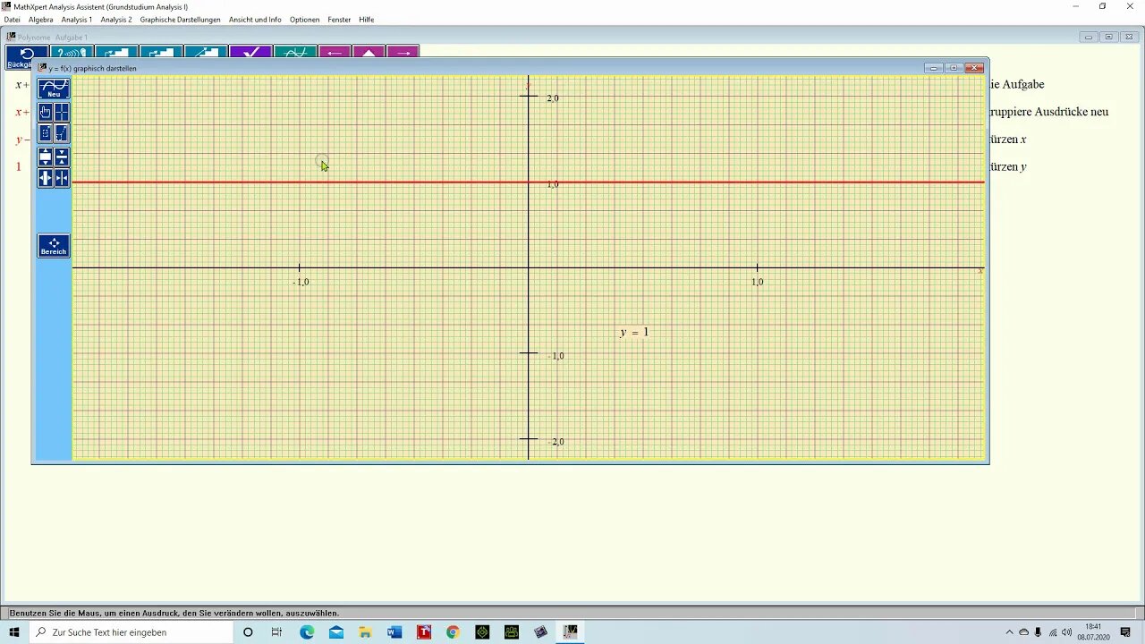
Task: Open Microsoft Edge from the taskbar
Action: point(307,632)
